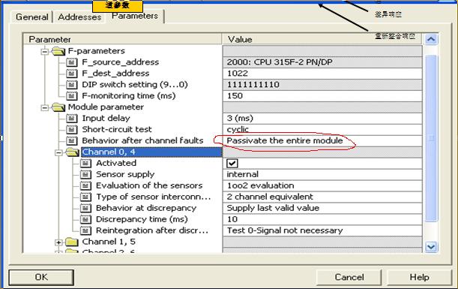Click the Short-circuit test parameter icon

coord(71,130)
